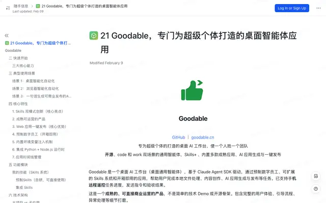Screen dimensions: 326x203
Task: Jump to 3. Web 应用一键发布 entry
Action: coord(39,127)
